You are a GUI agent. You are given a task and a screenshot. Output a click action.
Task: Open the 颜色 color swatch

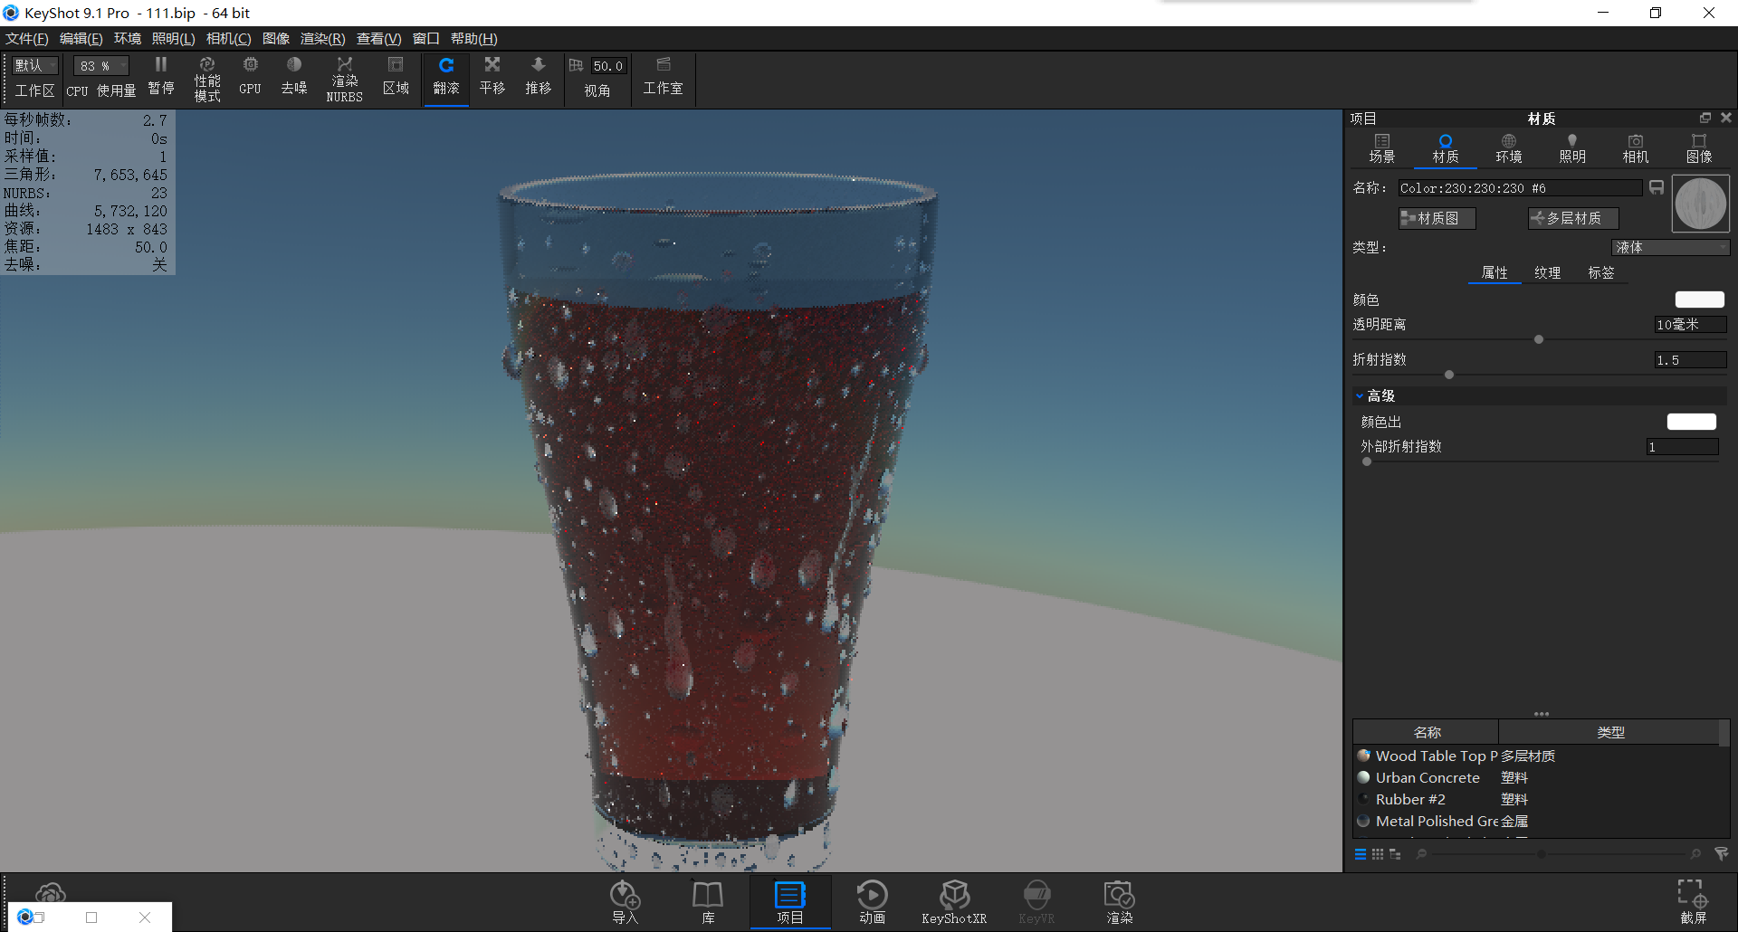click(1699, 299)
